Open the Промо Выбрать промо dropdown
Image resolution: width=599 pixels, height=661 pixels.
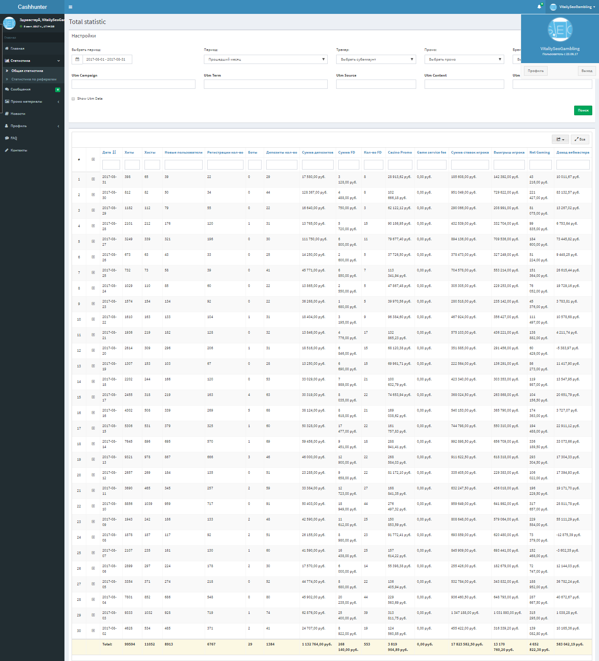(x=464, y=59)
